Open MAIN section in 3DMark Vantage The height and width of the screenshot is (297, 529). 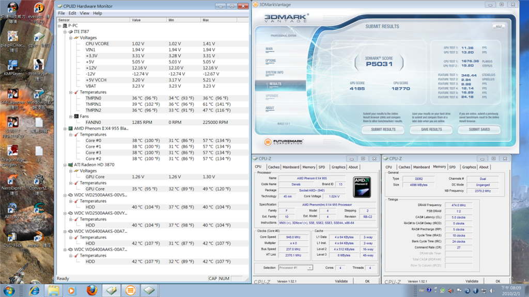coord(269,49)
